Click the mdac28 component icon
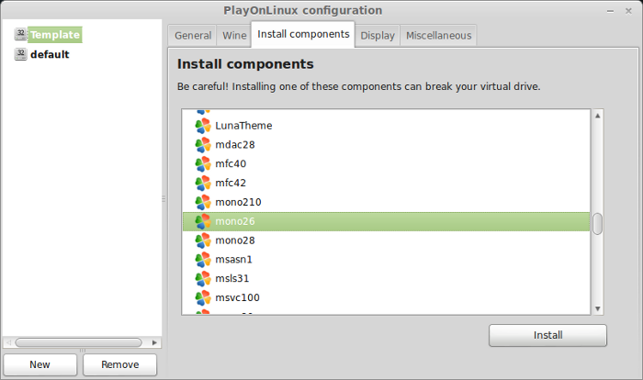 click(203, 145)
